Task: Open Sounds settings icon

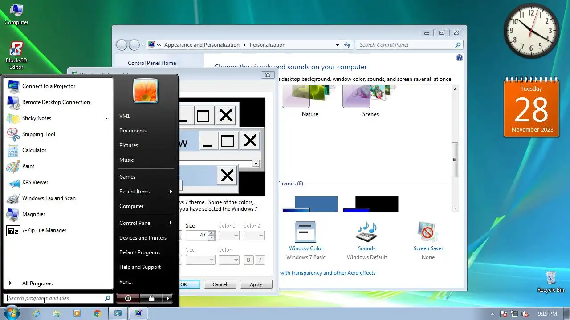Action: pyautogui.click(x=366, y=232)
